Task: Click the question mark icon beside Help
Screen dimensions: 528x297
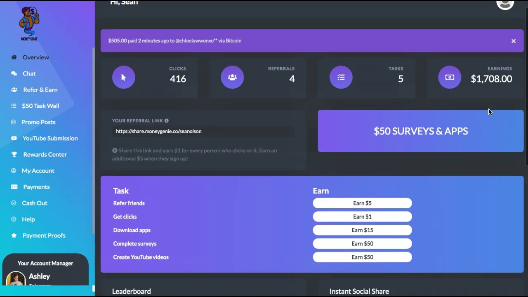Action: pyautogui.click(x=14, y=219)
